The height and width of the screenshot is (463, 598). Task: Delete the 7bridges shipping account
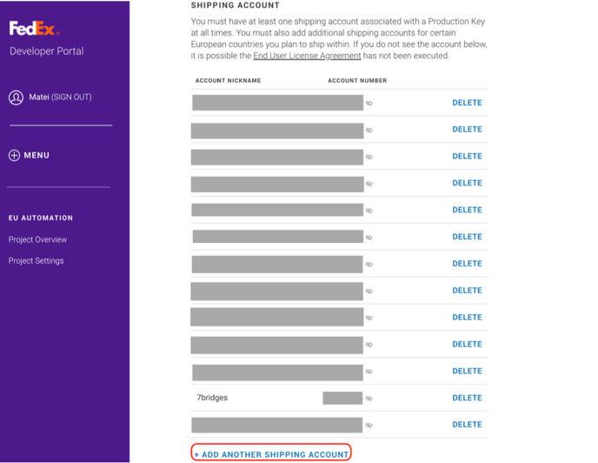click(x=467, y=398)
